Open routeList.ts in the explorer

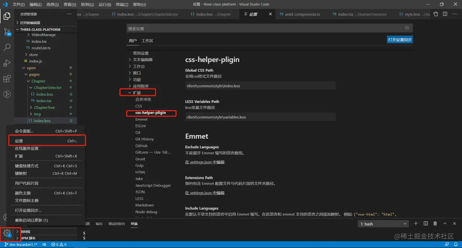(x=41, y=48)
